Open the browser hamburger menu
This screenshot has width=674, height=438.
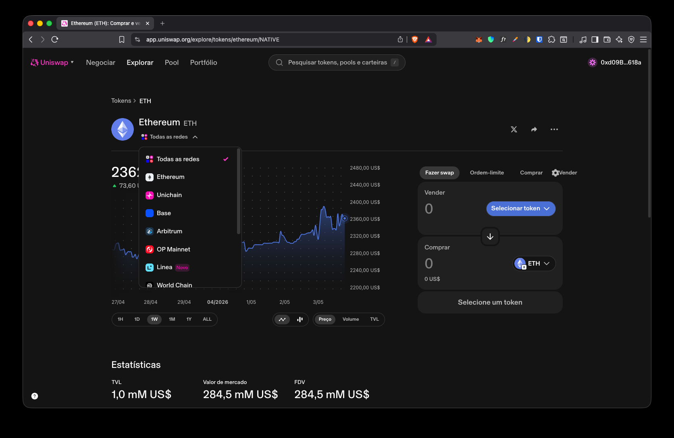[643, 39]
